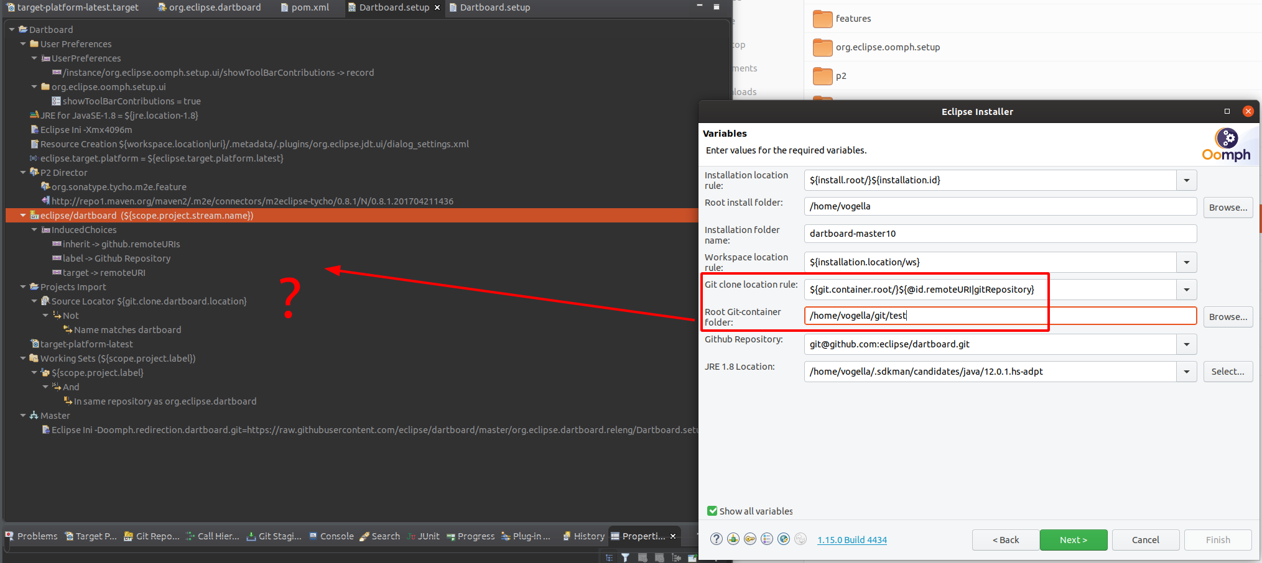
Task: Click the simple mode list icon in installer
Action: (x=767, y=539)
